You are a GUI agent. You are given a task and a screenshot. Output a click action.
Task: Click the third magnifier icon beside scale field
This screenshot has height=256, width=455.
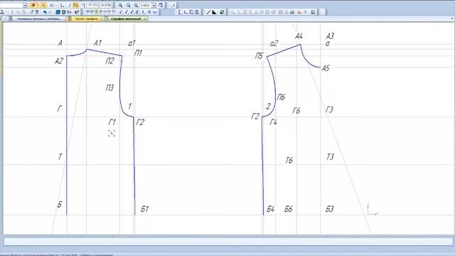click(x=136, y=5)
